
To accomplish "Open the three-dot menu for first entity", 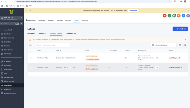I will pos(184,58).
